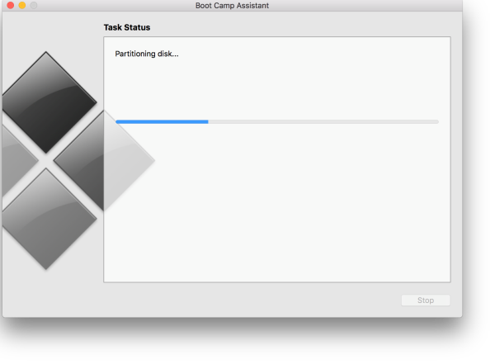
Task: Minimize the window with the yellow button
Action: pyautogui.click(x=22, y=6)
